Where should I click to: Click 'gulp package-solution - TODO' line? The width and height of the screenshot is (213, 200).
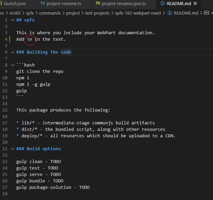pos(53,187)
